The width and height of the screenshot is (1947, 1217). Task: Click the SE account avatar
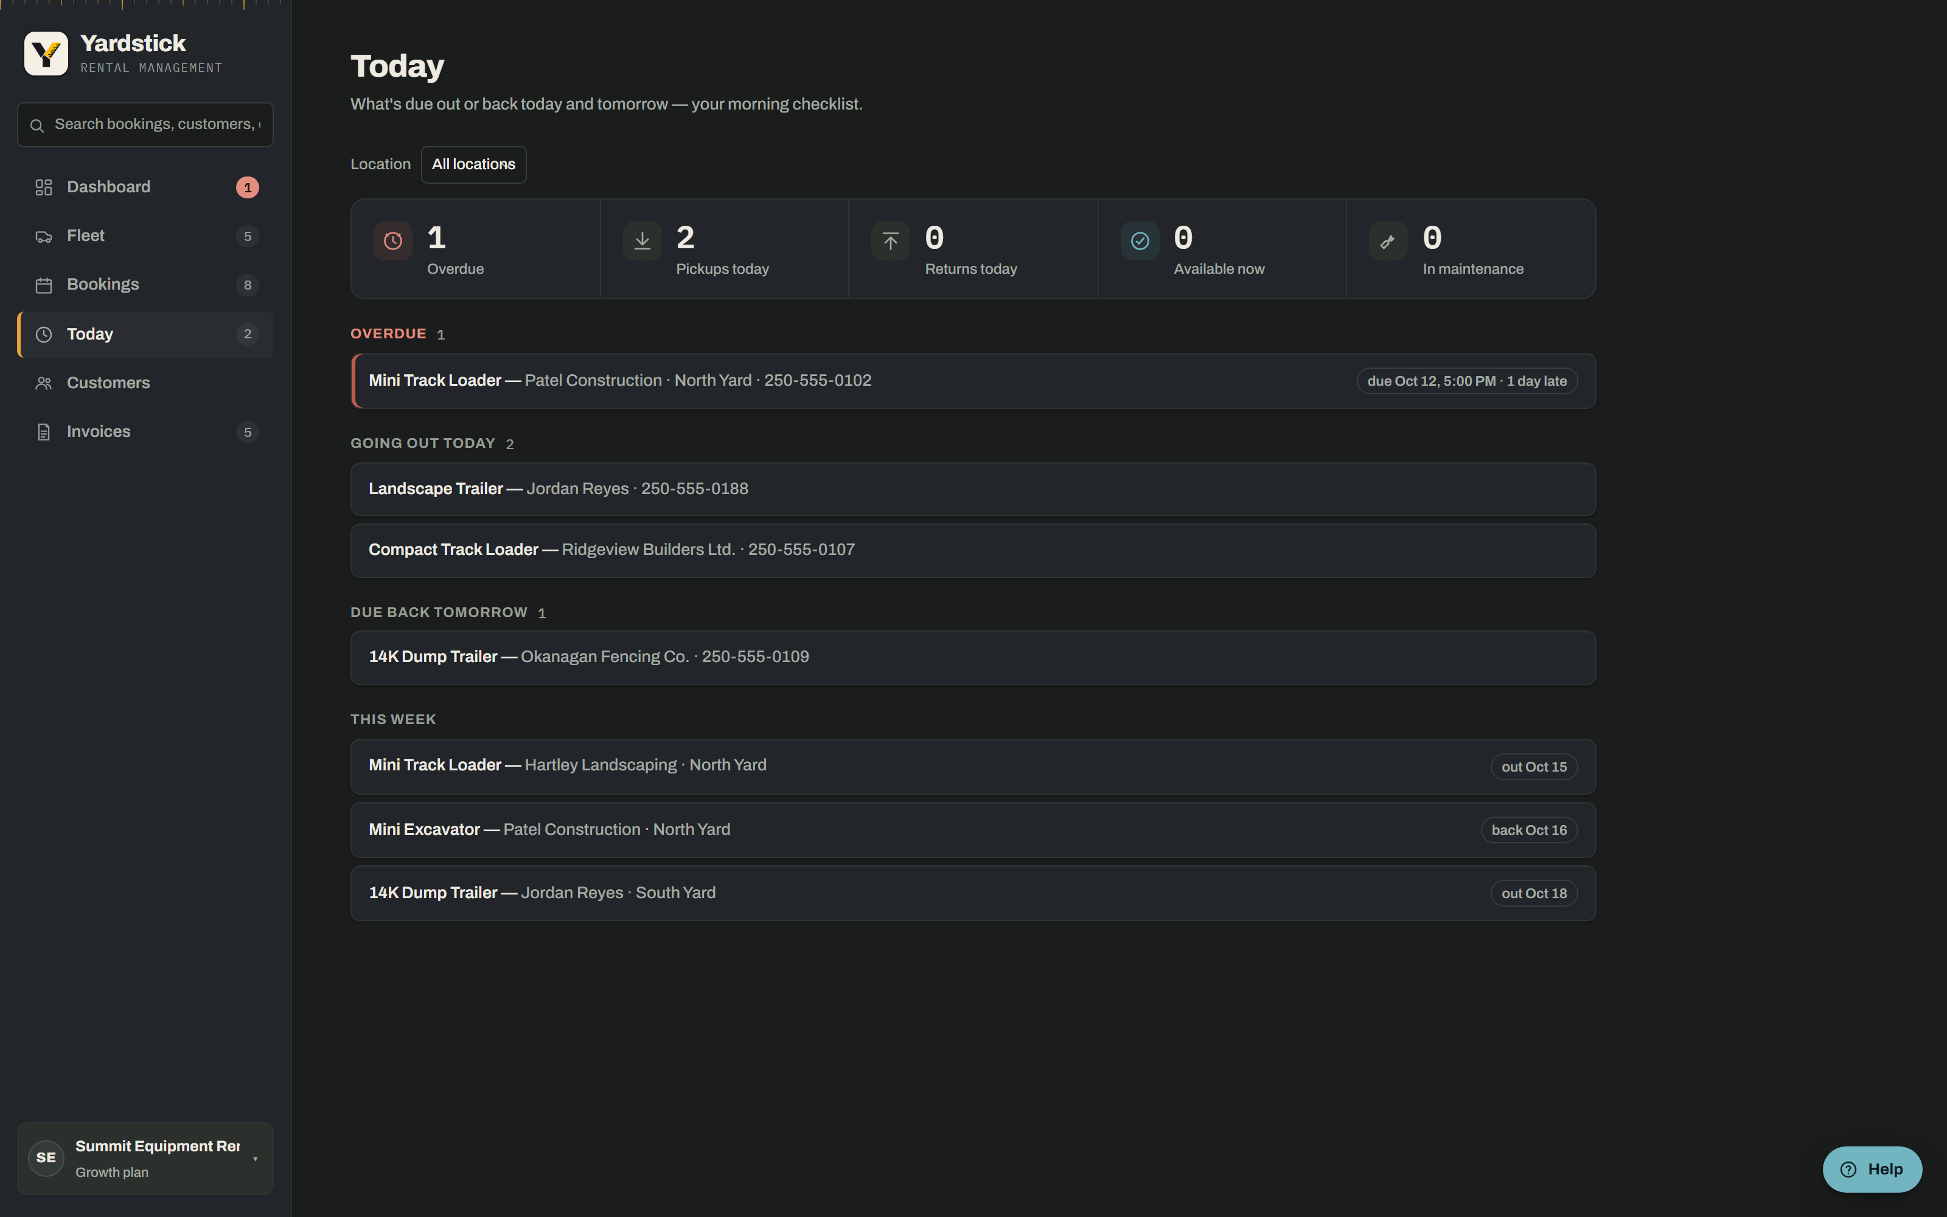[46, 1157]
